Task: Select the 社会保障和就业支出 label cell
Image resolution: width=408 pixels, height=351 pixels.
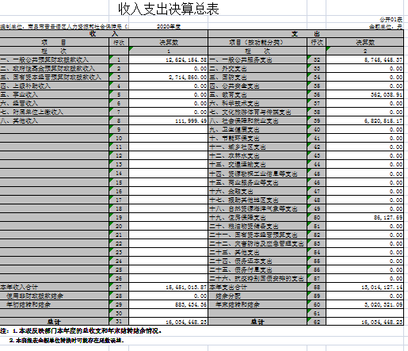Action: click(x=257, y=120)
